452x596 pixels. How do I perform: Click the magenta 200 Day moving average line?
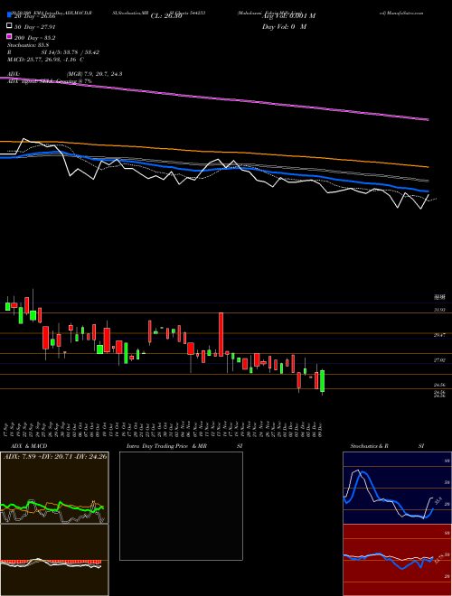(x=214, y=98)
